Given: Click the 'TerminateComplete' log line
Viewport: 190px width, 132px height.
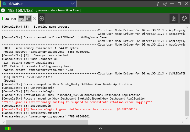Looking at the screenshot, I should [30, 113].
